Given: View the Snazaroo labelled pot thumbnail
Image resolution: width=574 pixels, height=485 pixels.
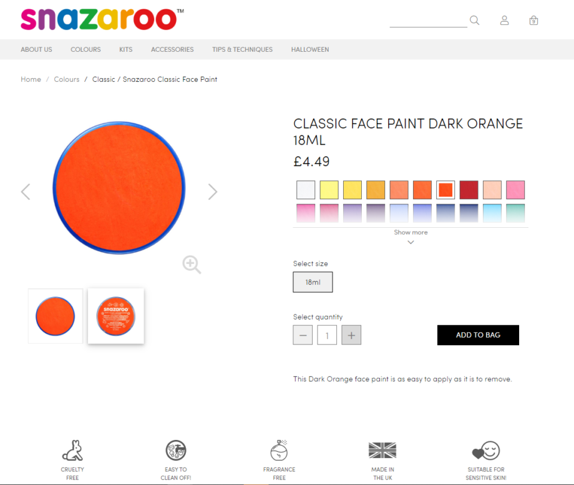Looking at the screenshot, I should click(x=116, y=316).
